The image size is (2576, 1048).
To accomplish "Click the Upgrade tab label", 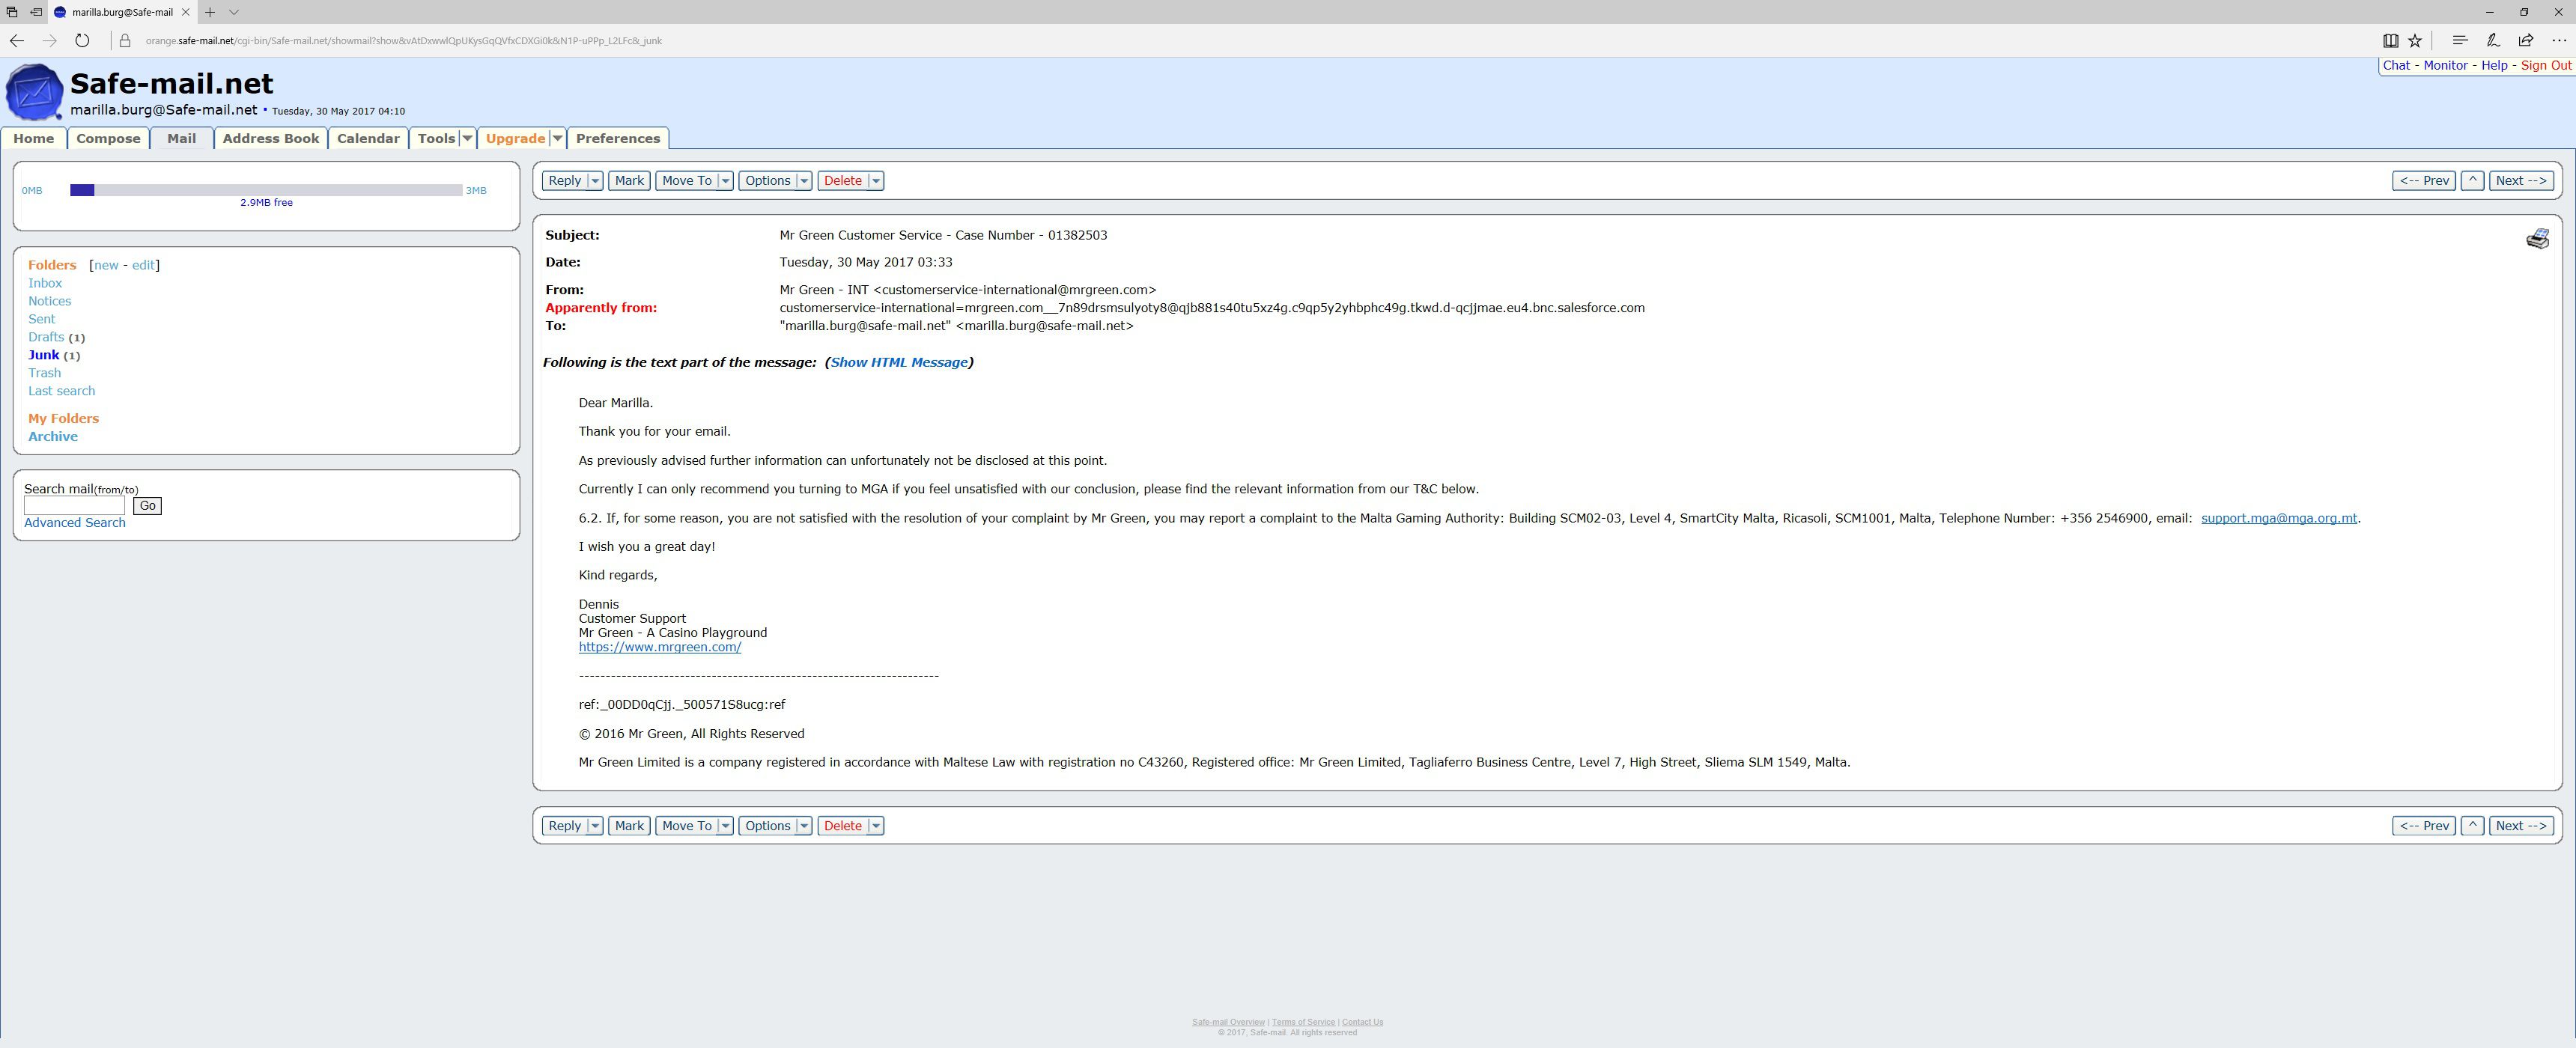I will tap(515, 139).
